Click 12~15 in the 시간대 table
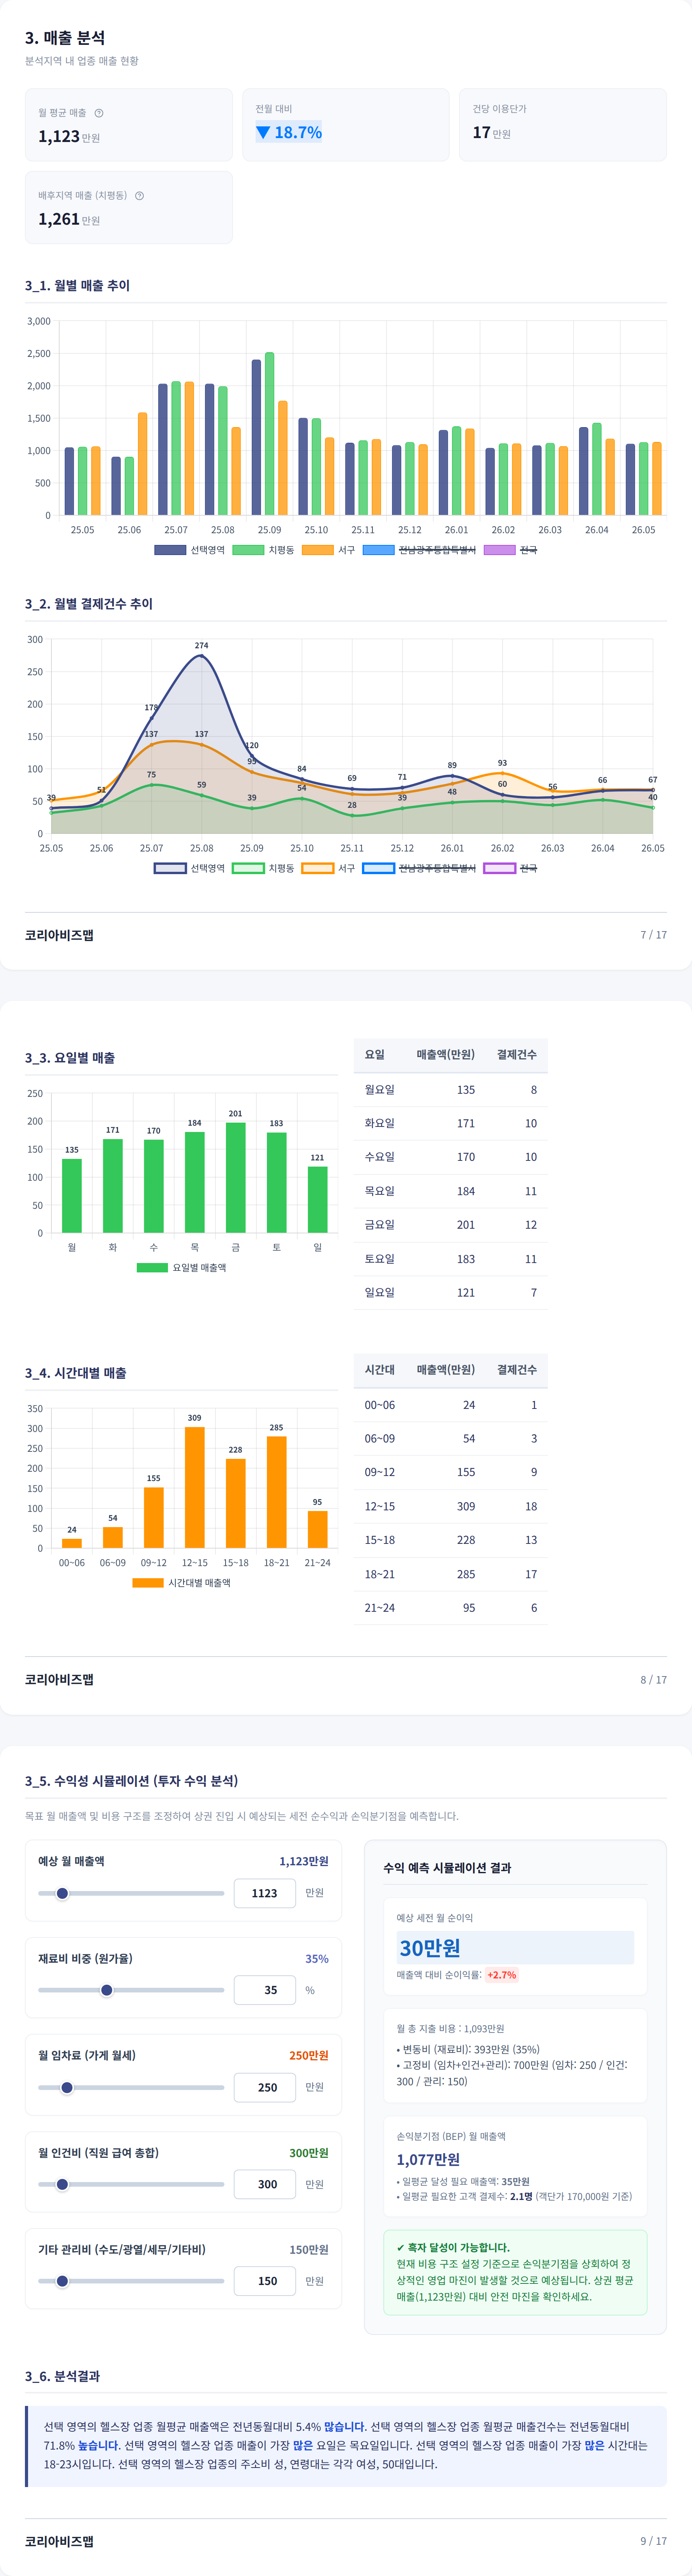The image size is (692, 2576). click(380, 1506)
